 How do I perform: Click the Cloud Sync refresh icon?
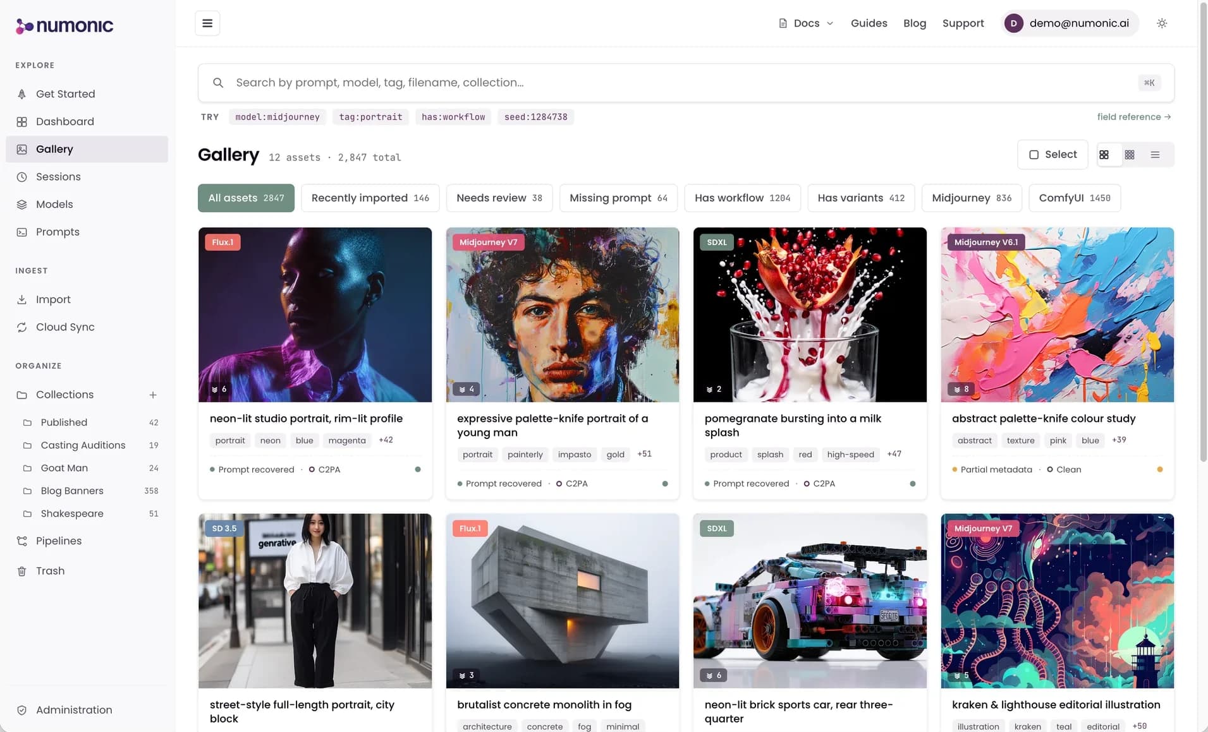click(x=22, y=327)
